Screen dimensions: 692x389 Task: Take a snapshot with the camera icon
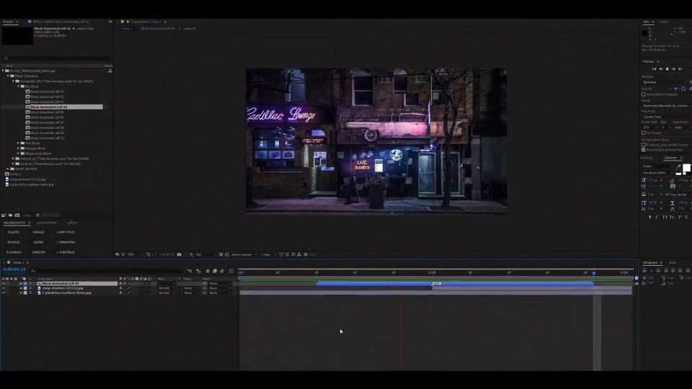[x=179, y=254]
